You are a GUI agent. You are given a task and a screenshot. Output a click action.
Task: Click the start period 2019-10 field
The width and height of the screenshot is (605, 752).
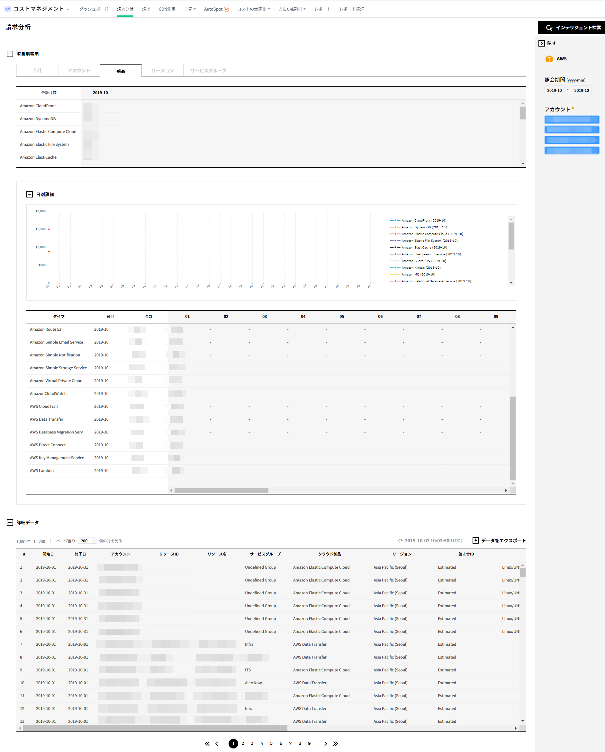(554, 90)
